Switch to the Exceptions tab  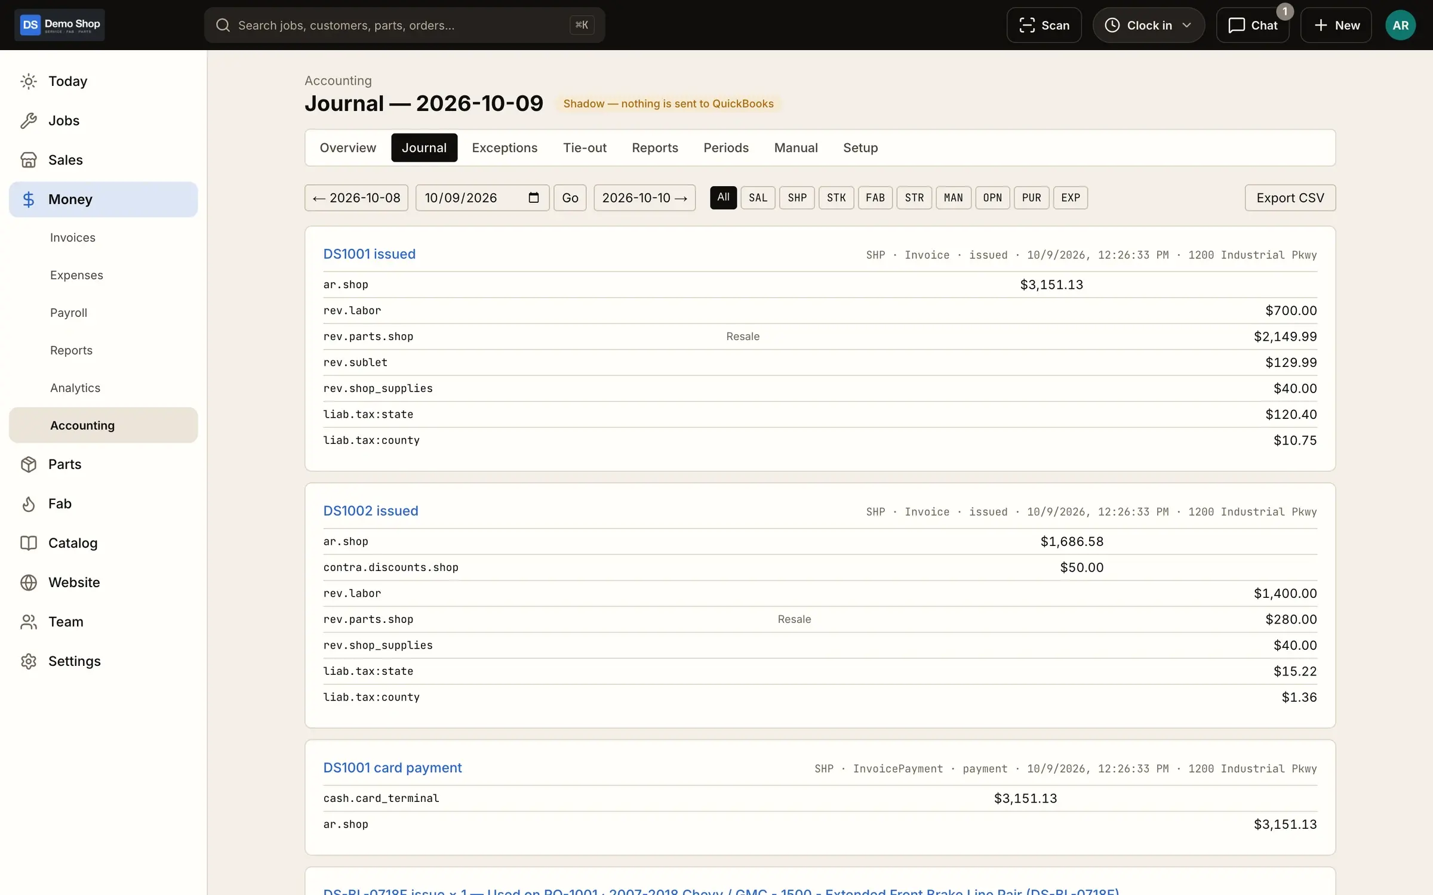[x=505, y=147]
